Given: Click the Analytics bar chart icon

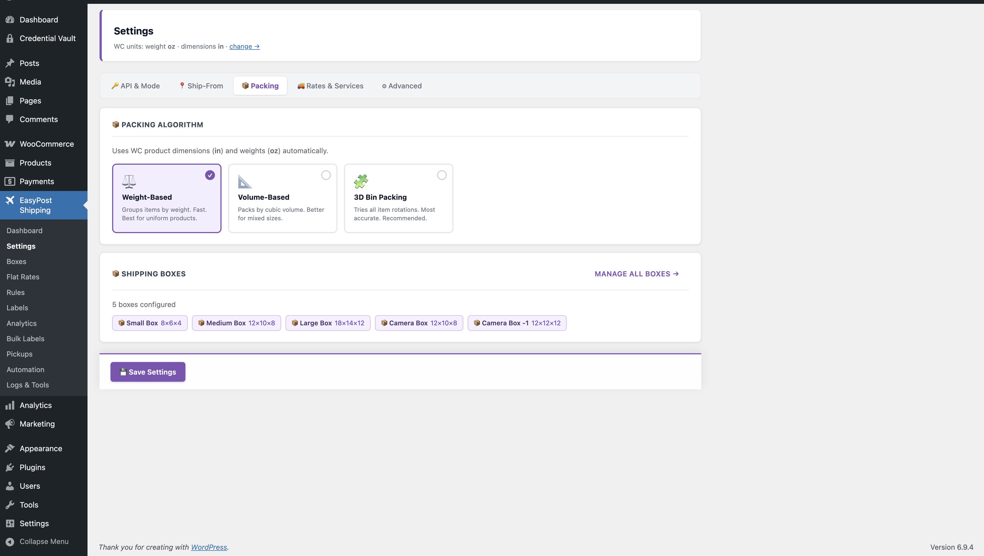Looking at the screenshot, I should [10, 405].
